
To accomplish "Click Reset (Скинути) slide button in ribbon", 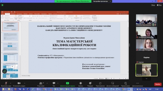I will point(20,17).
